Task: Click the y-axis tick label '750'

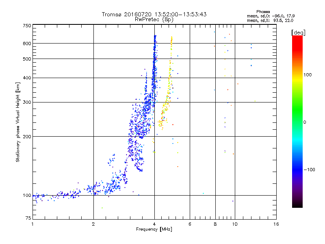Action: coord(27,26)
